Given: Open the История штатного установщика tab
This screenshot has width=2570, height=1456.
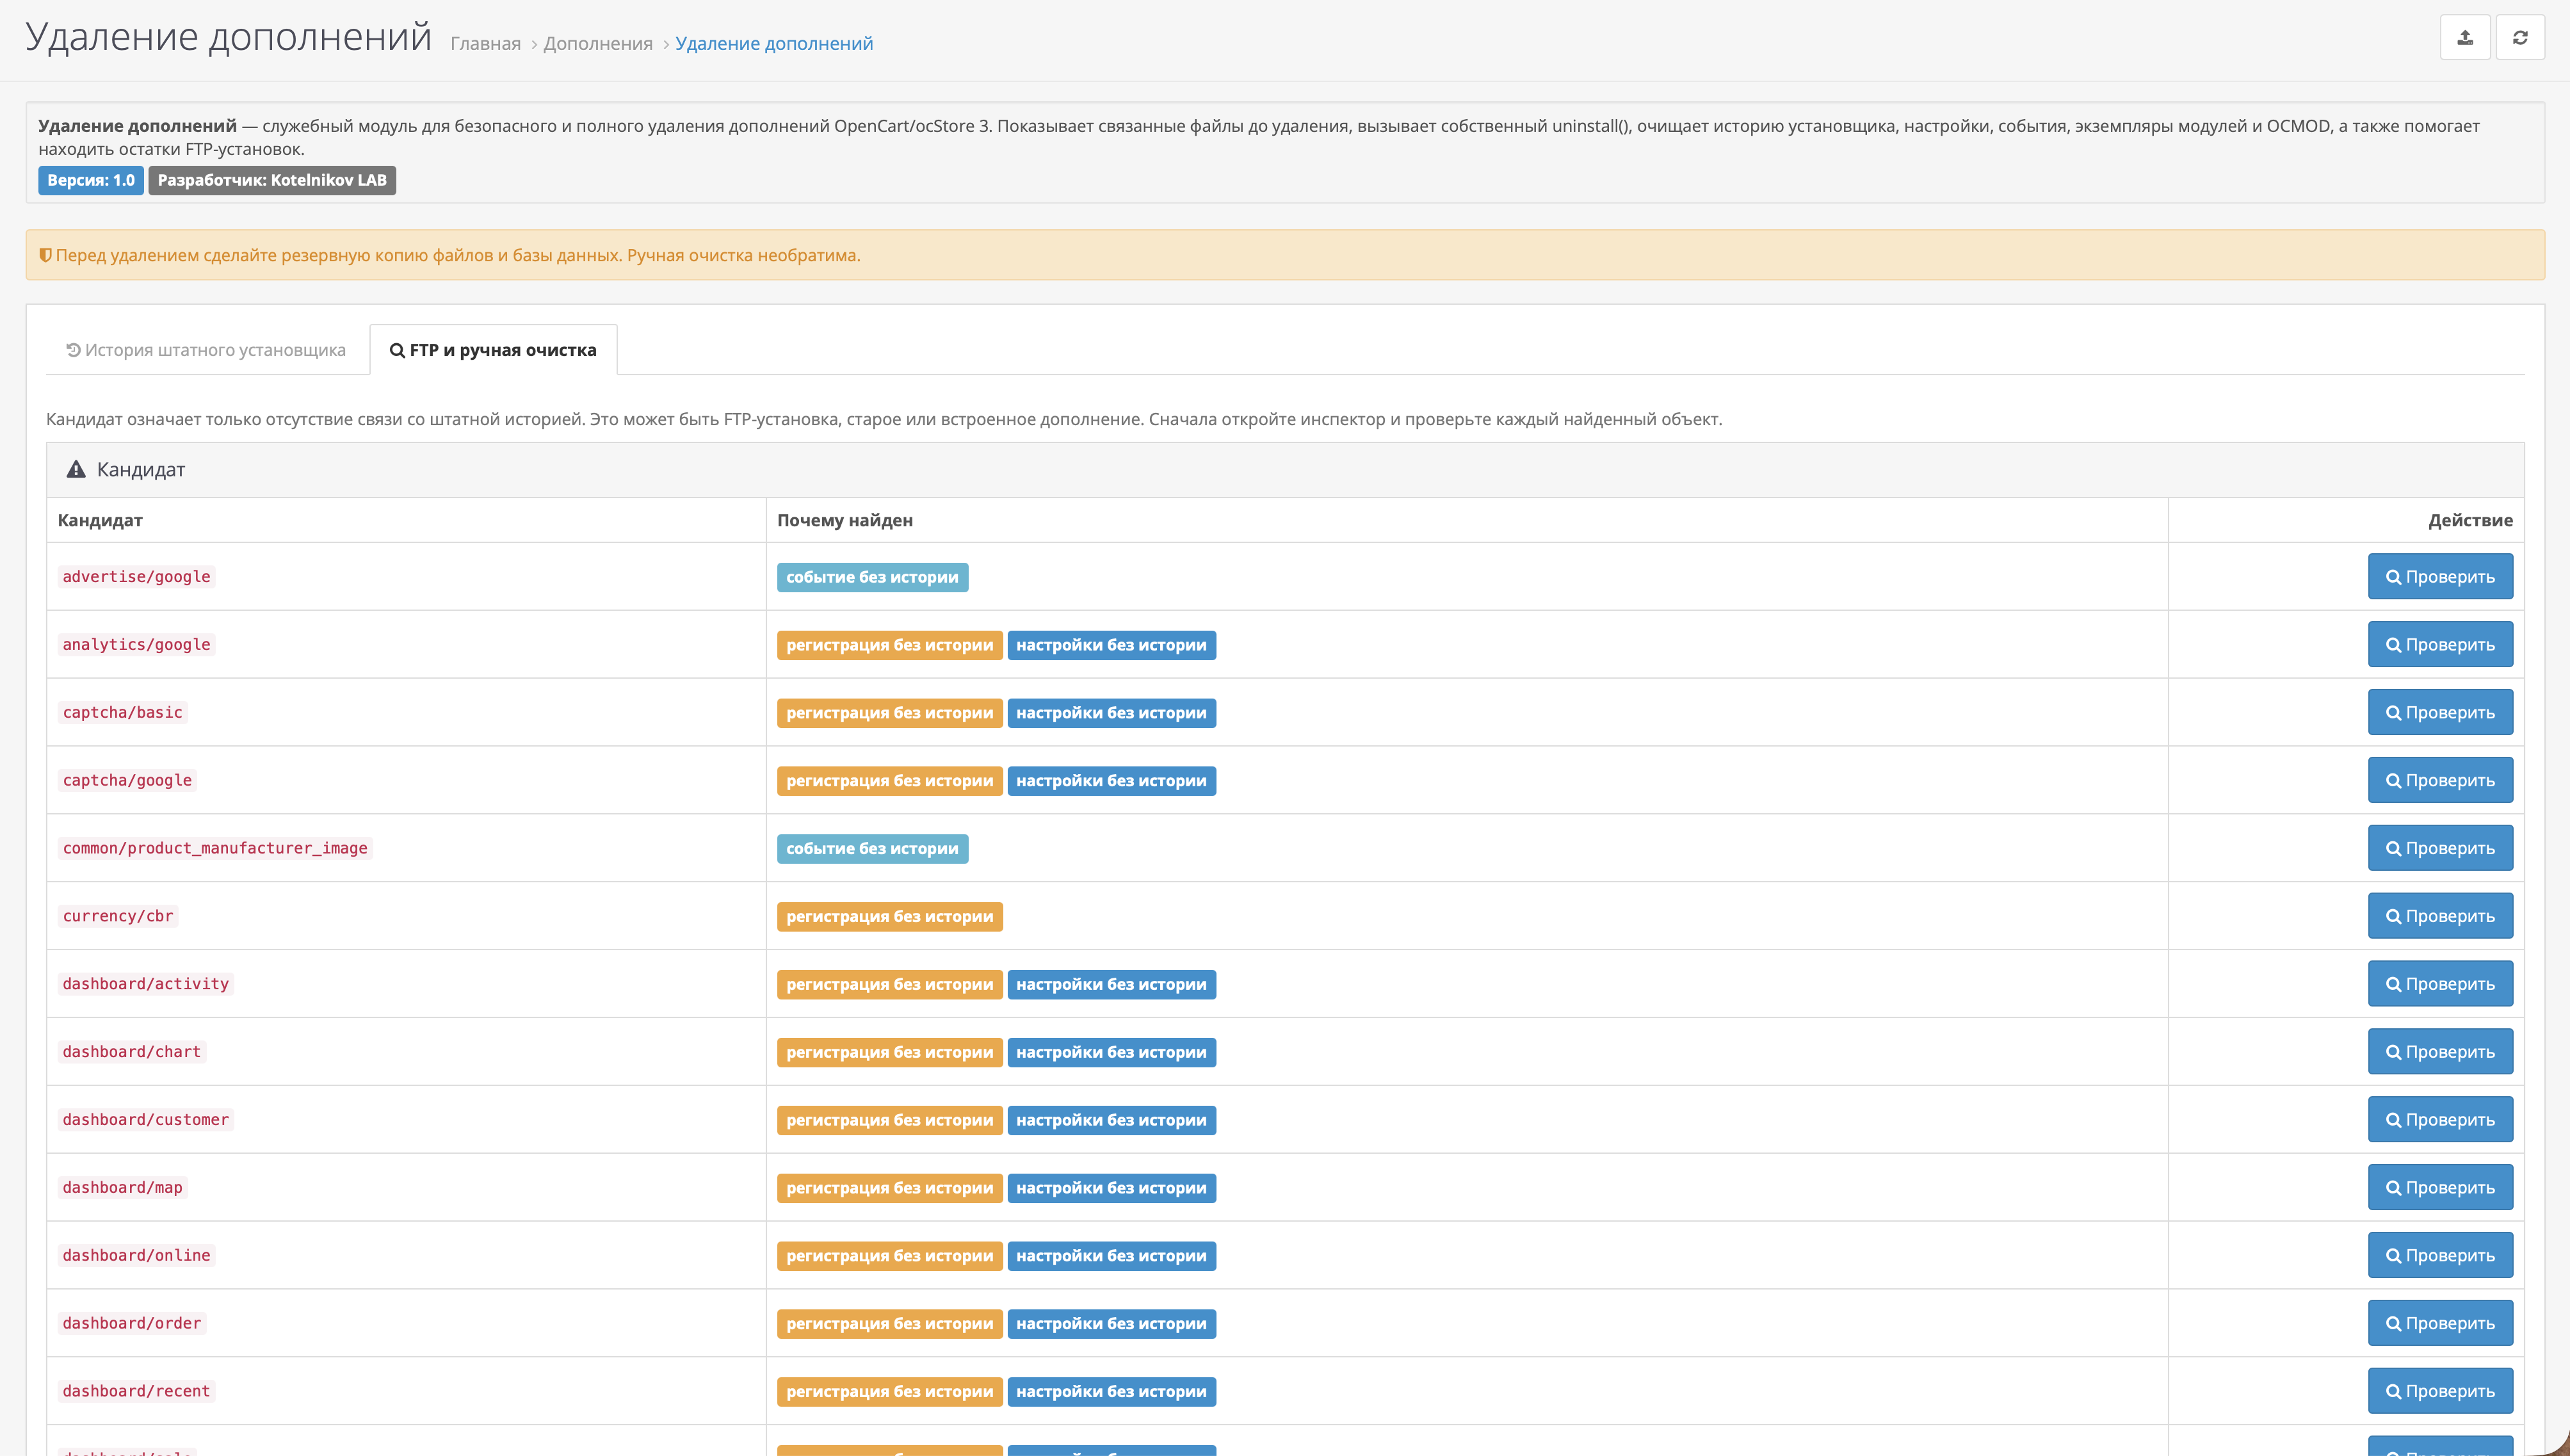Looking at the screenshot, I should 206,350.
